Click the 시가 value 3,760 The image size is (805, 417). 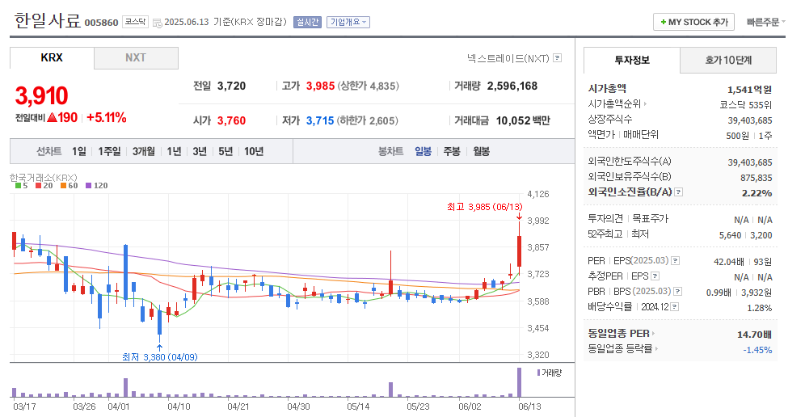click(231, 120)
